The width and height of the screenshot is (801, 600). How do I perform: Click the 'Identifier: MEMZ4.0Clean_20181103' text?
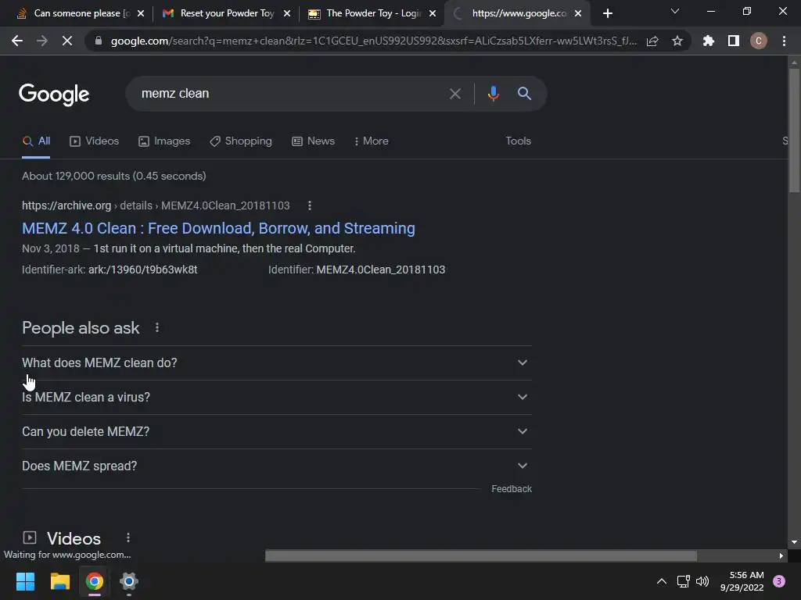click(x=357, y=270)
